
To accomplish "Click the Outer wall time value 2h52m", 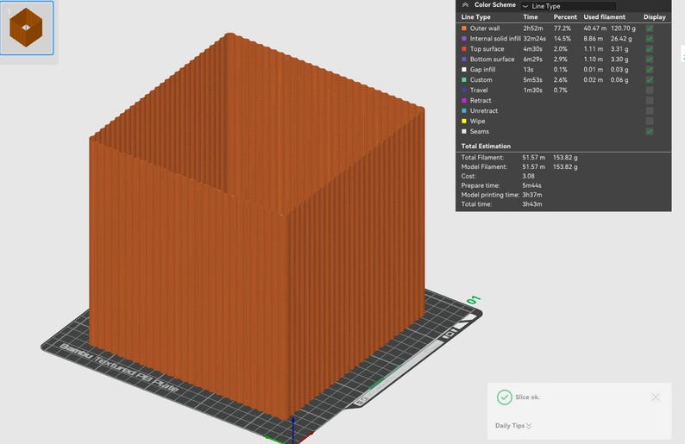I will 533,28.
